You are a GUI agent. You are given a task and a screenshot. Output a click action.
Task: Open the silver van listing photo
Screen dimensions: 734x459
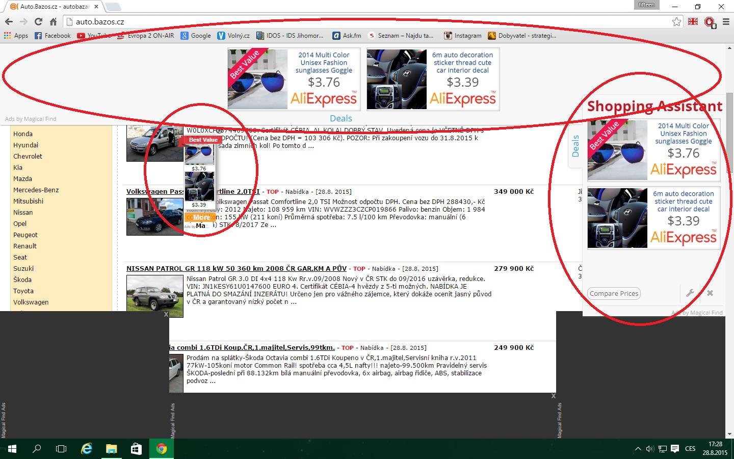click(x=155, y=143)
